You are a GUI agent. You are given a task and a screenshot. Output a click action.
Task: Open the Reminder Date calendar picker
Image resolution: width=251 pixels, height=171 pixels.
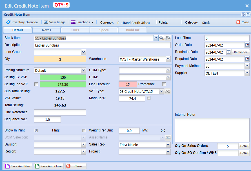tap(229, 52)
